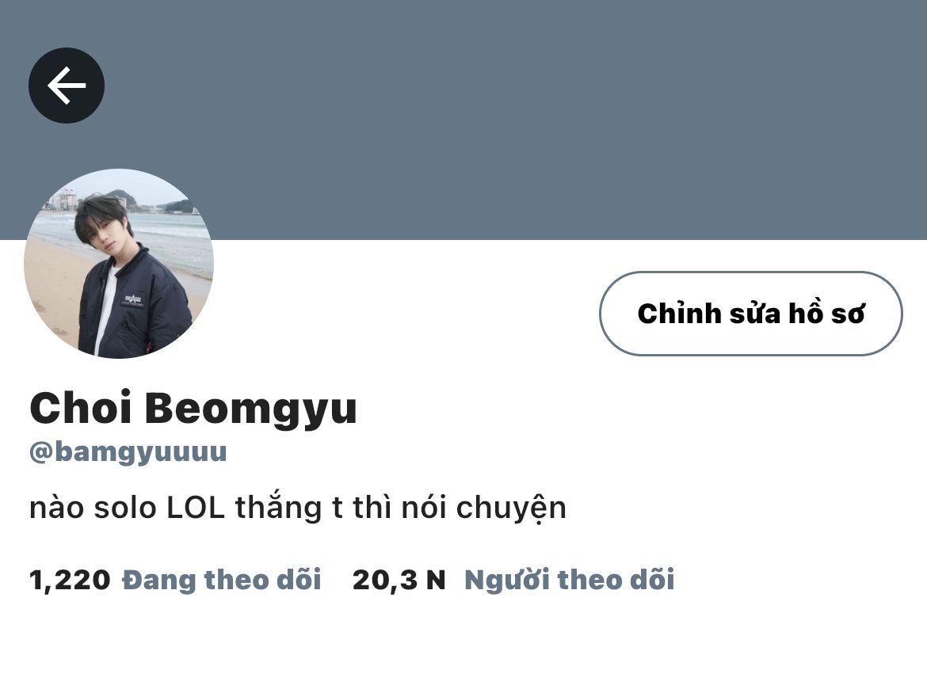Viewport: 927px width, 674px height.
Task: Select the Choi Beomgyu display name
Action: coord(193,409)
